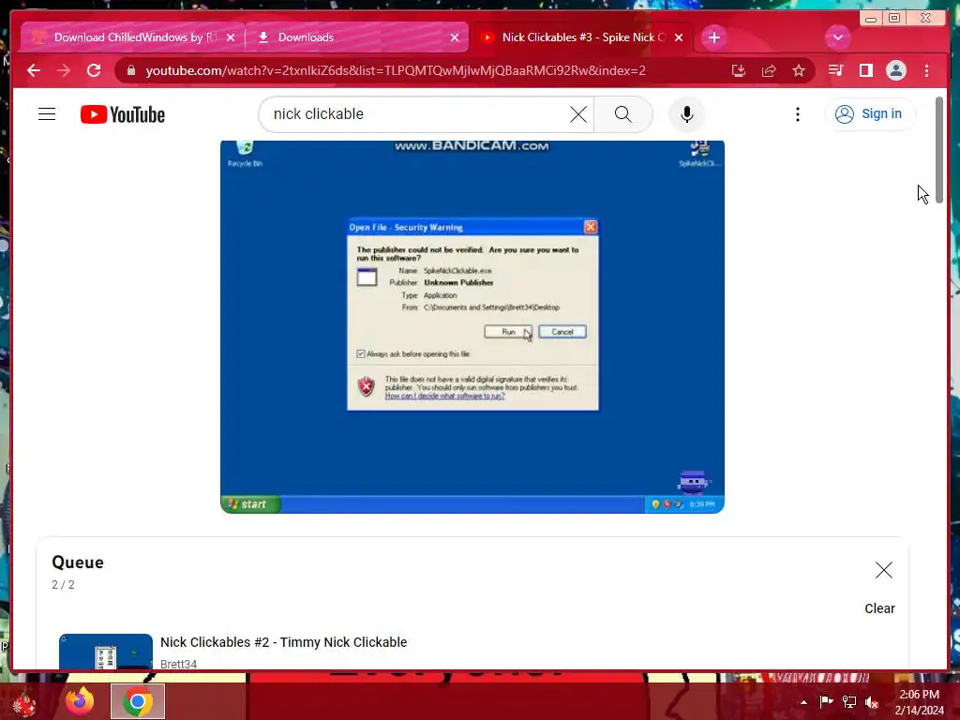The image size is (960, 720).
Task: Clear the search query with the X
Action: 577,113
